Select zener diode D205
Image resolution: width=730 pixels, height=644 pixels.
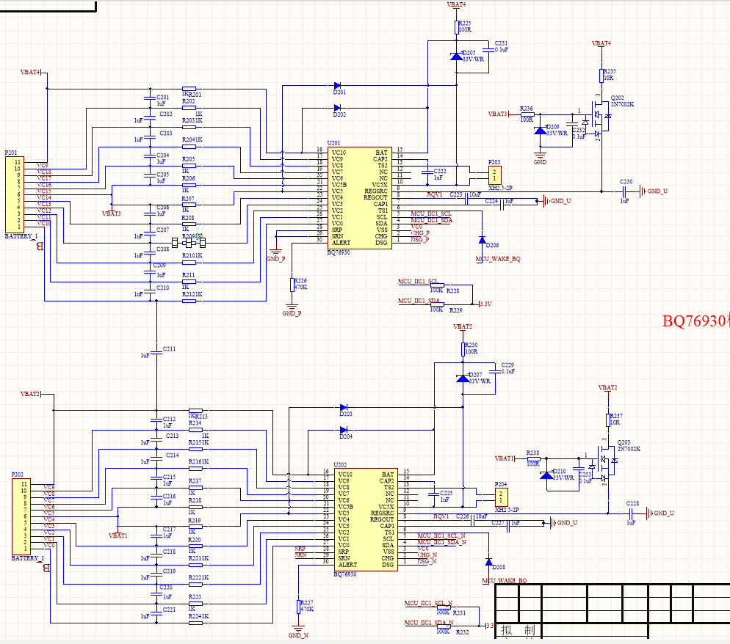(457, 56)
